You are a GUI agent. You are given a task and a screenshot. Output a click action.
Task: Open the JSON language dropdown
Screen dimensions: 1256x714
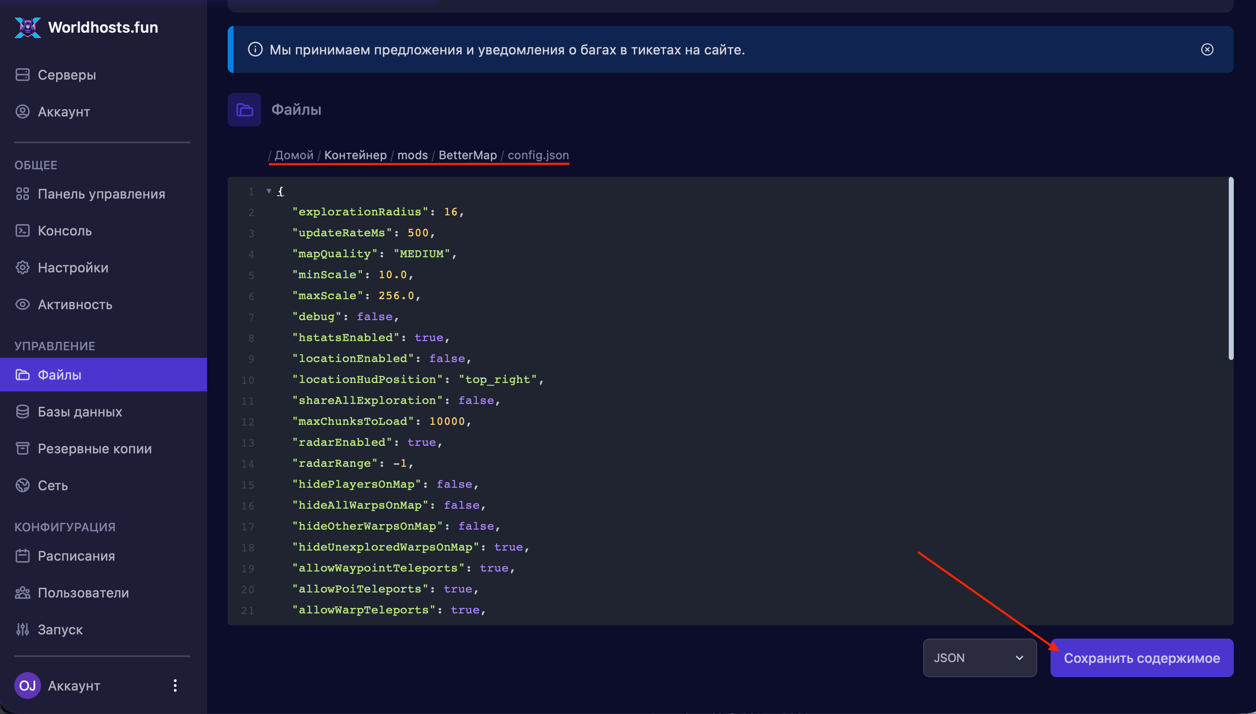[x=979, y=657]
